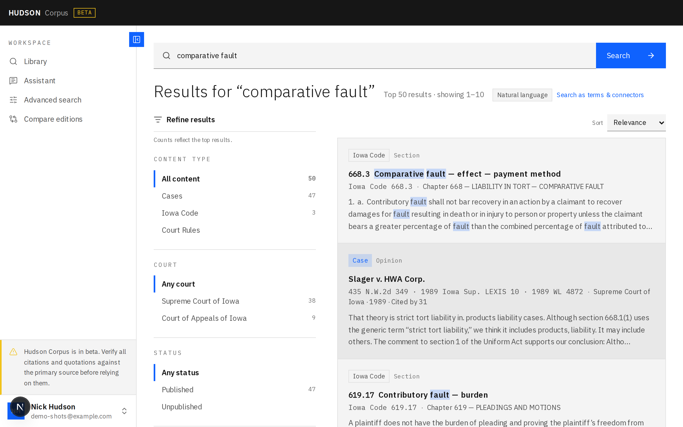Filter results by Iowa Code

235,213
